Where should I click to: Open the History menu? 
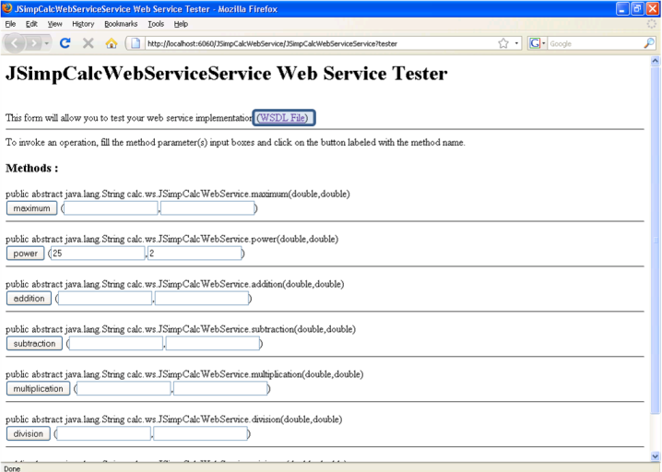click(83, 23)
